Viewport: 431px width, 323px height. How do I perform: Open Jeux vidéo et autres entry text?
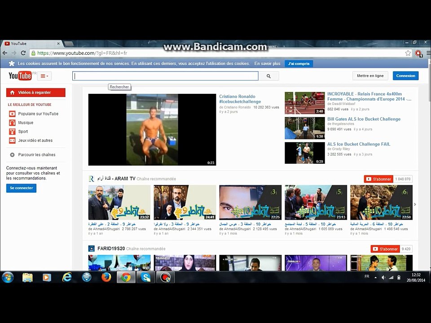(35, 140)
